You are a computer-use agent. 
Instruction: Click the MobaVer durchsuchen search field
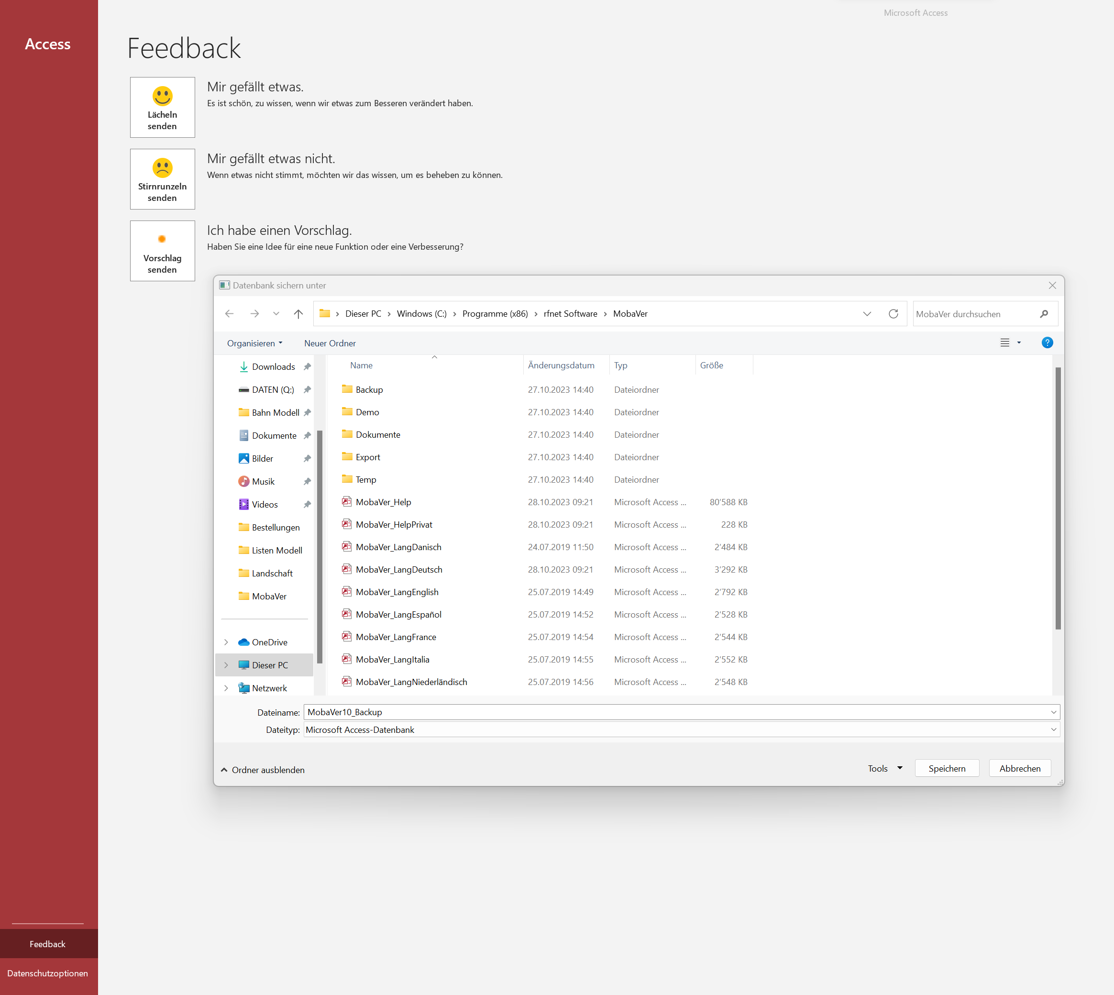tap(974, 314)
